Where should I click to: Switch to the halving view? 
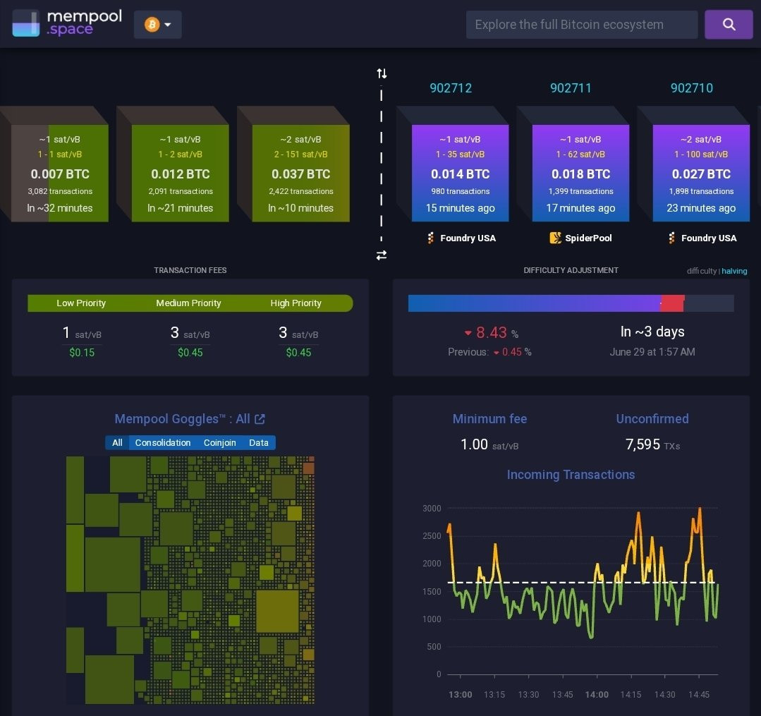[734, 271]
